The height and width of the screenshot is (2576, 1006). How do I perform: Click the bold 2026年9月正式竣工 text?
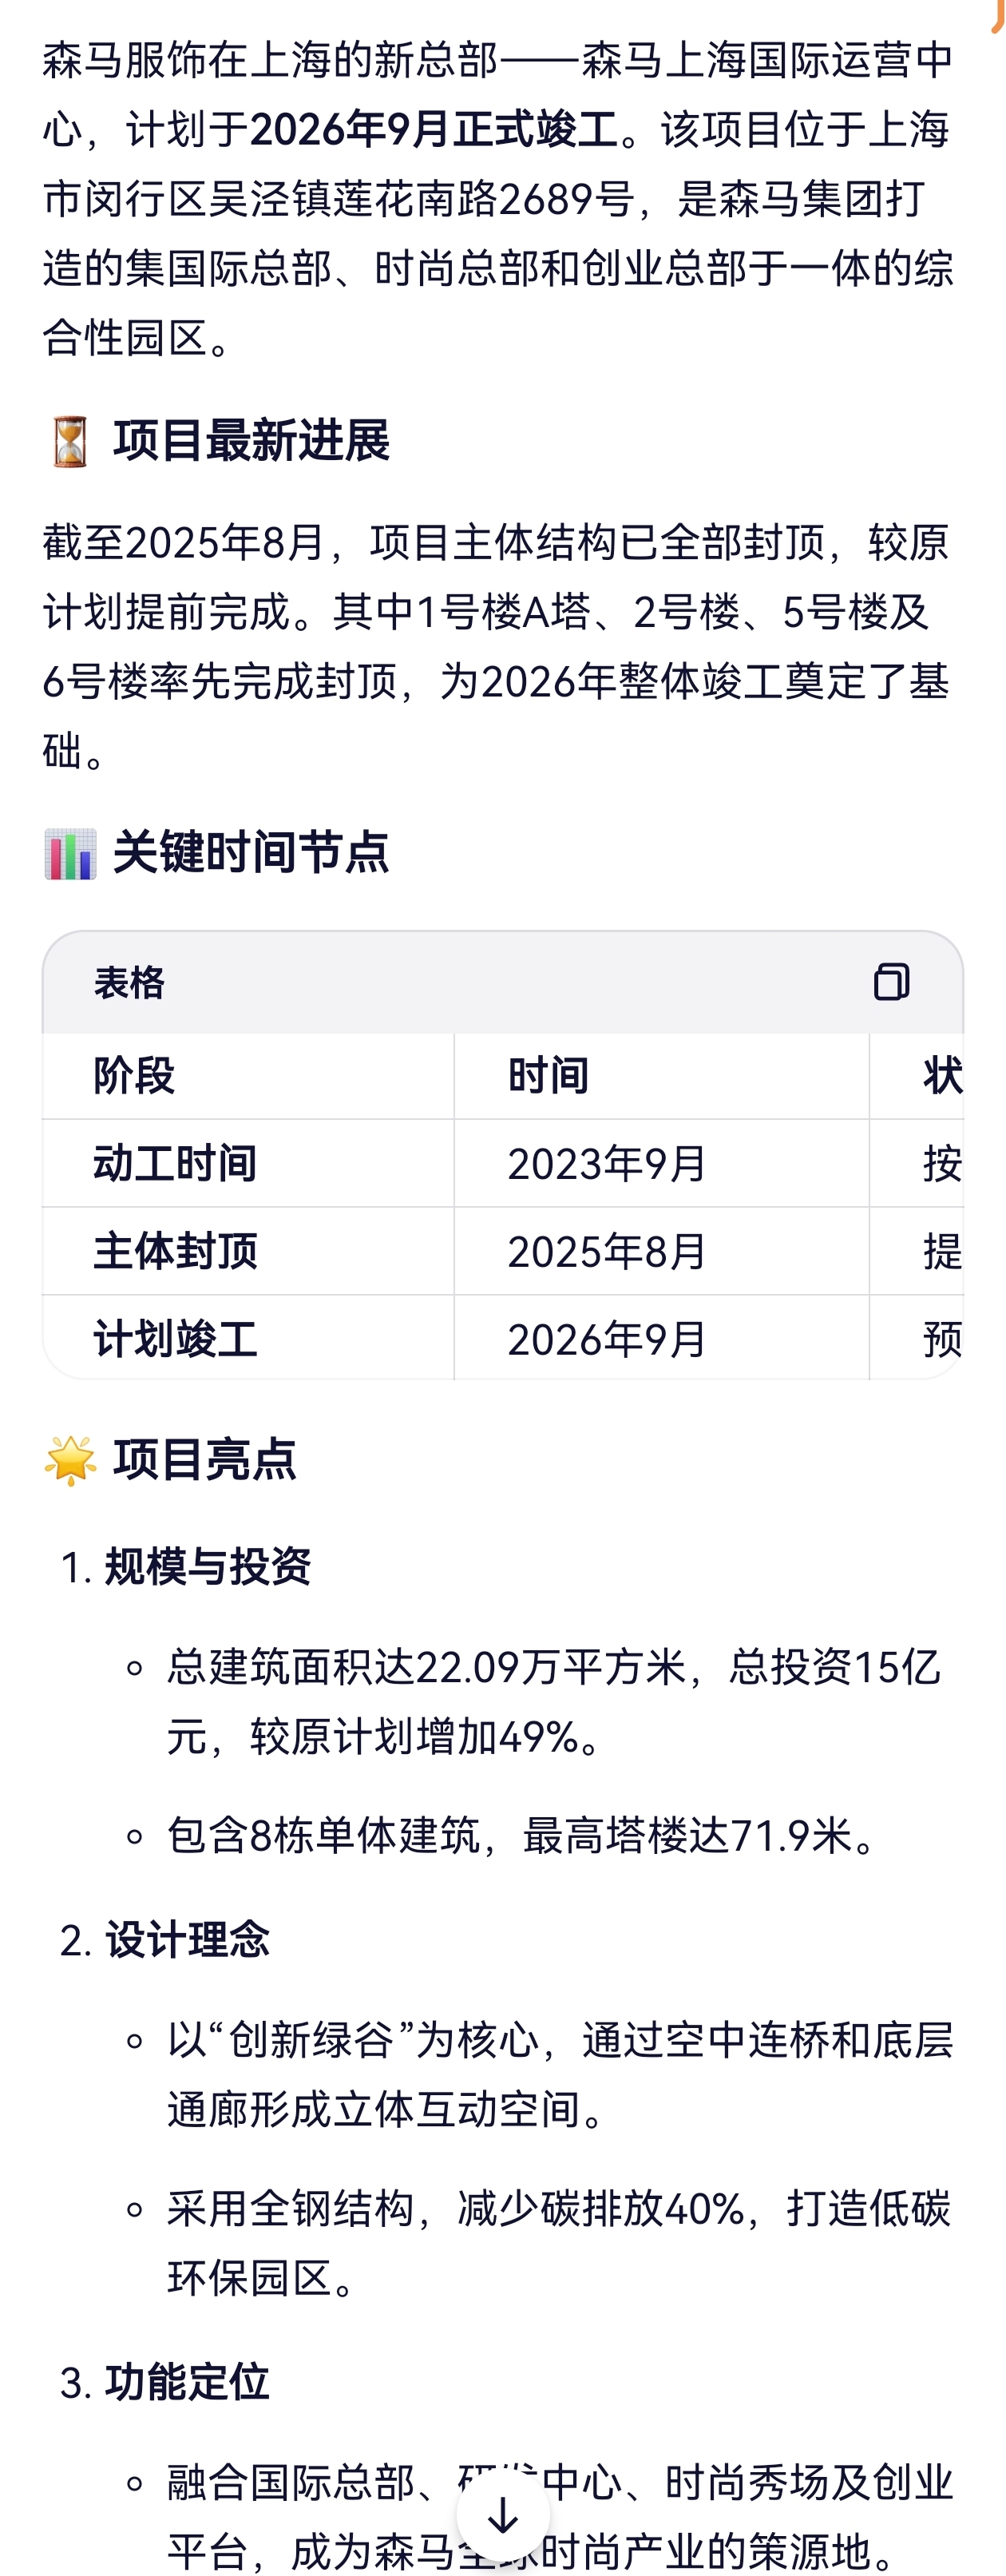[x=434, y=130]
